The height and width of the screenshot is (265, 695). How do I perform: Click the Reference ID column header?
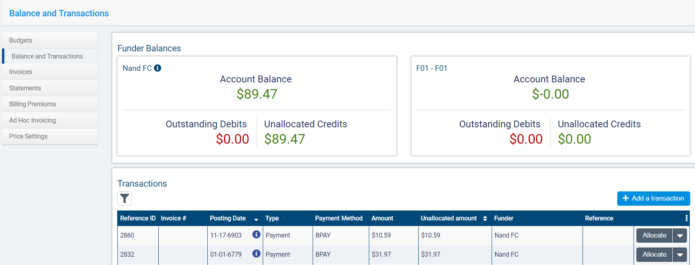(138, 218)
